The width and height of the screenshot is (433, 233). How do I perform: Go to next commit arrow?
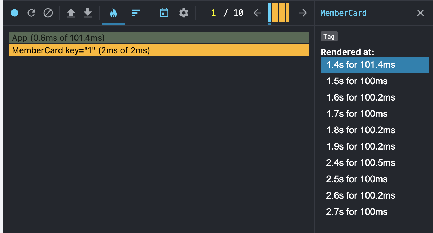[303, 13]
